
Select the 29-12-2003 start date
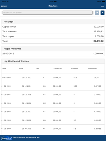(x=6, y=78)
